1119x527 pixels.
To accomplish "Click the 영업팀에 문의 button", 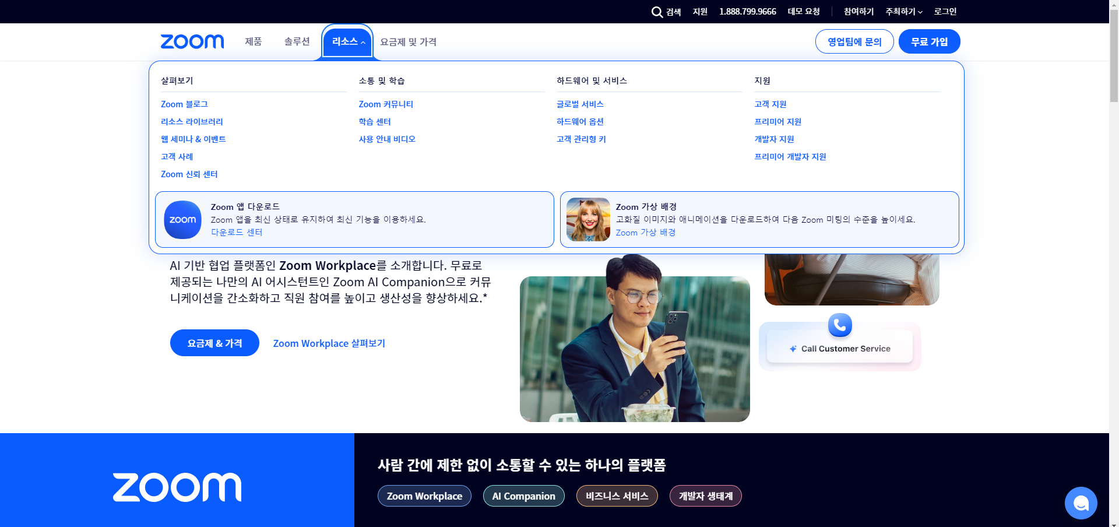I will [x=854, y=41].
